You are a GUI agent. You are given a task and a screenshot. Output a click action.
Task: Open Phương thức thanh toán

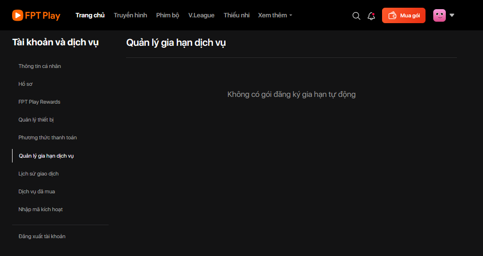[47, 137]
